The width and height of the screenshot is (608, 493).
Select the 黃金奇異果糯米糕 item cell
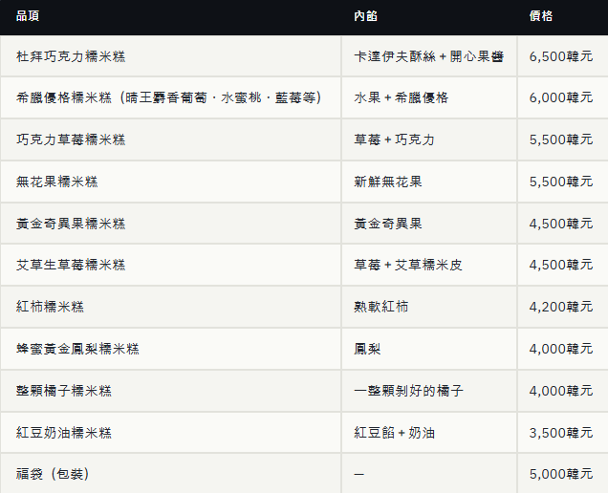coord(170,224)
